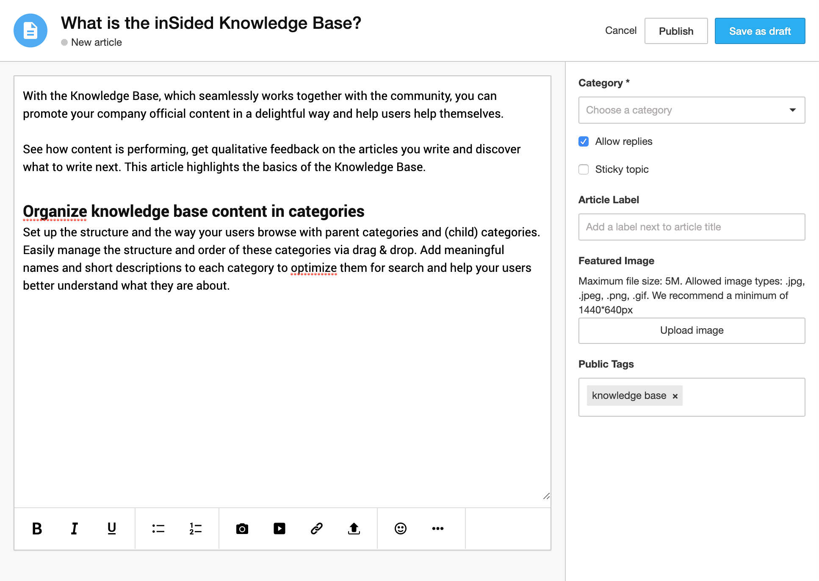Image resolution: width=819 pixels, height=581 pixels.
Task: Click the heading 'Organize knowledge base content in categories'
Action: [194, 211]
